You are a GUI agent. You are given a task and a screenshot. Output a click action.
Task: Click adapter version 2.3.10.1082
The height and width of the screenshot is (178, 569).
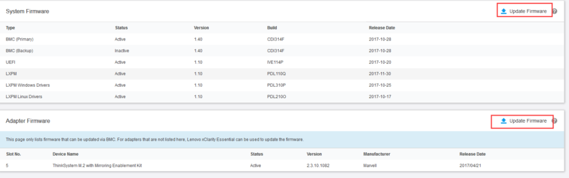point(318,166)
